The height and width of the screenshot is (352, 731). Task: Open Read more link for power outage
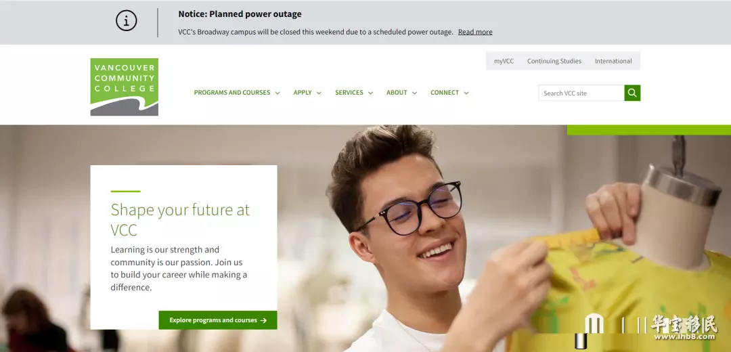click(x=475, y=32)
